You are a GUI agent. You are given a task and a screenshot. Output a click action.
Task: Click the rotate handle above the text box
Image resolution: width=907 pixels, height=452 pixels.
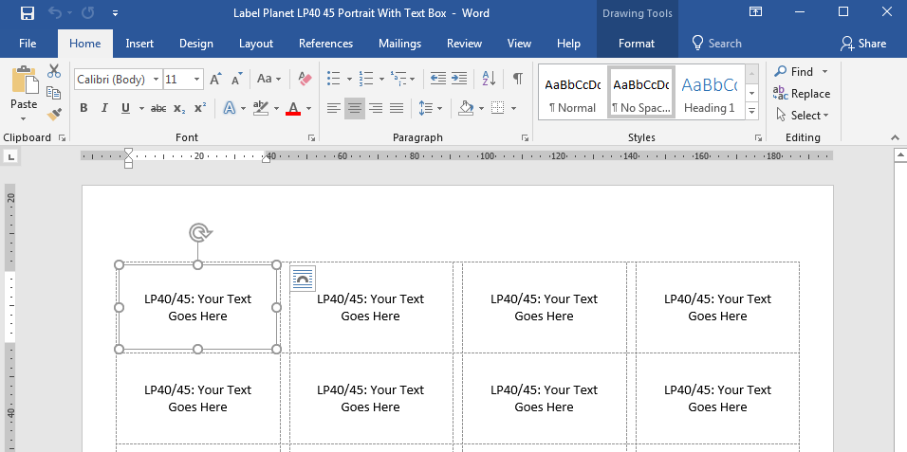[x=198, y=233]
